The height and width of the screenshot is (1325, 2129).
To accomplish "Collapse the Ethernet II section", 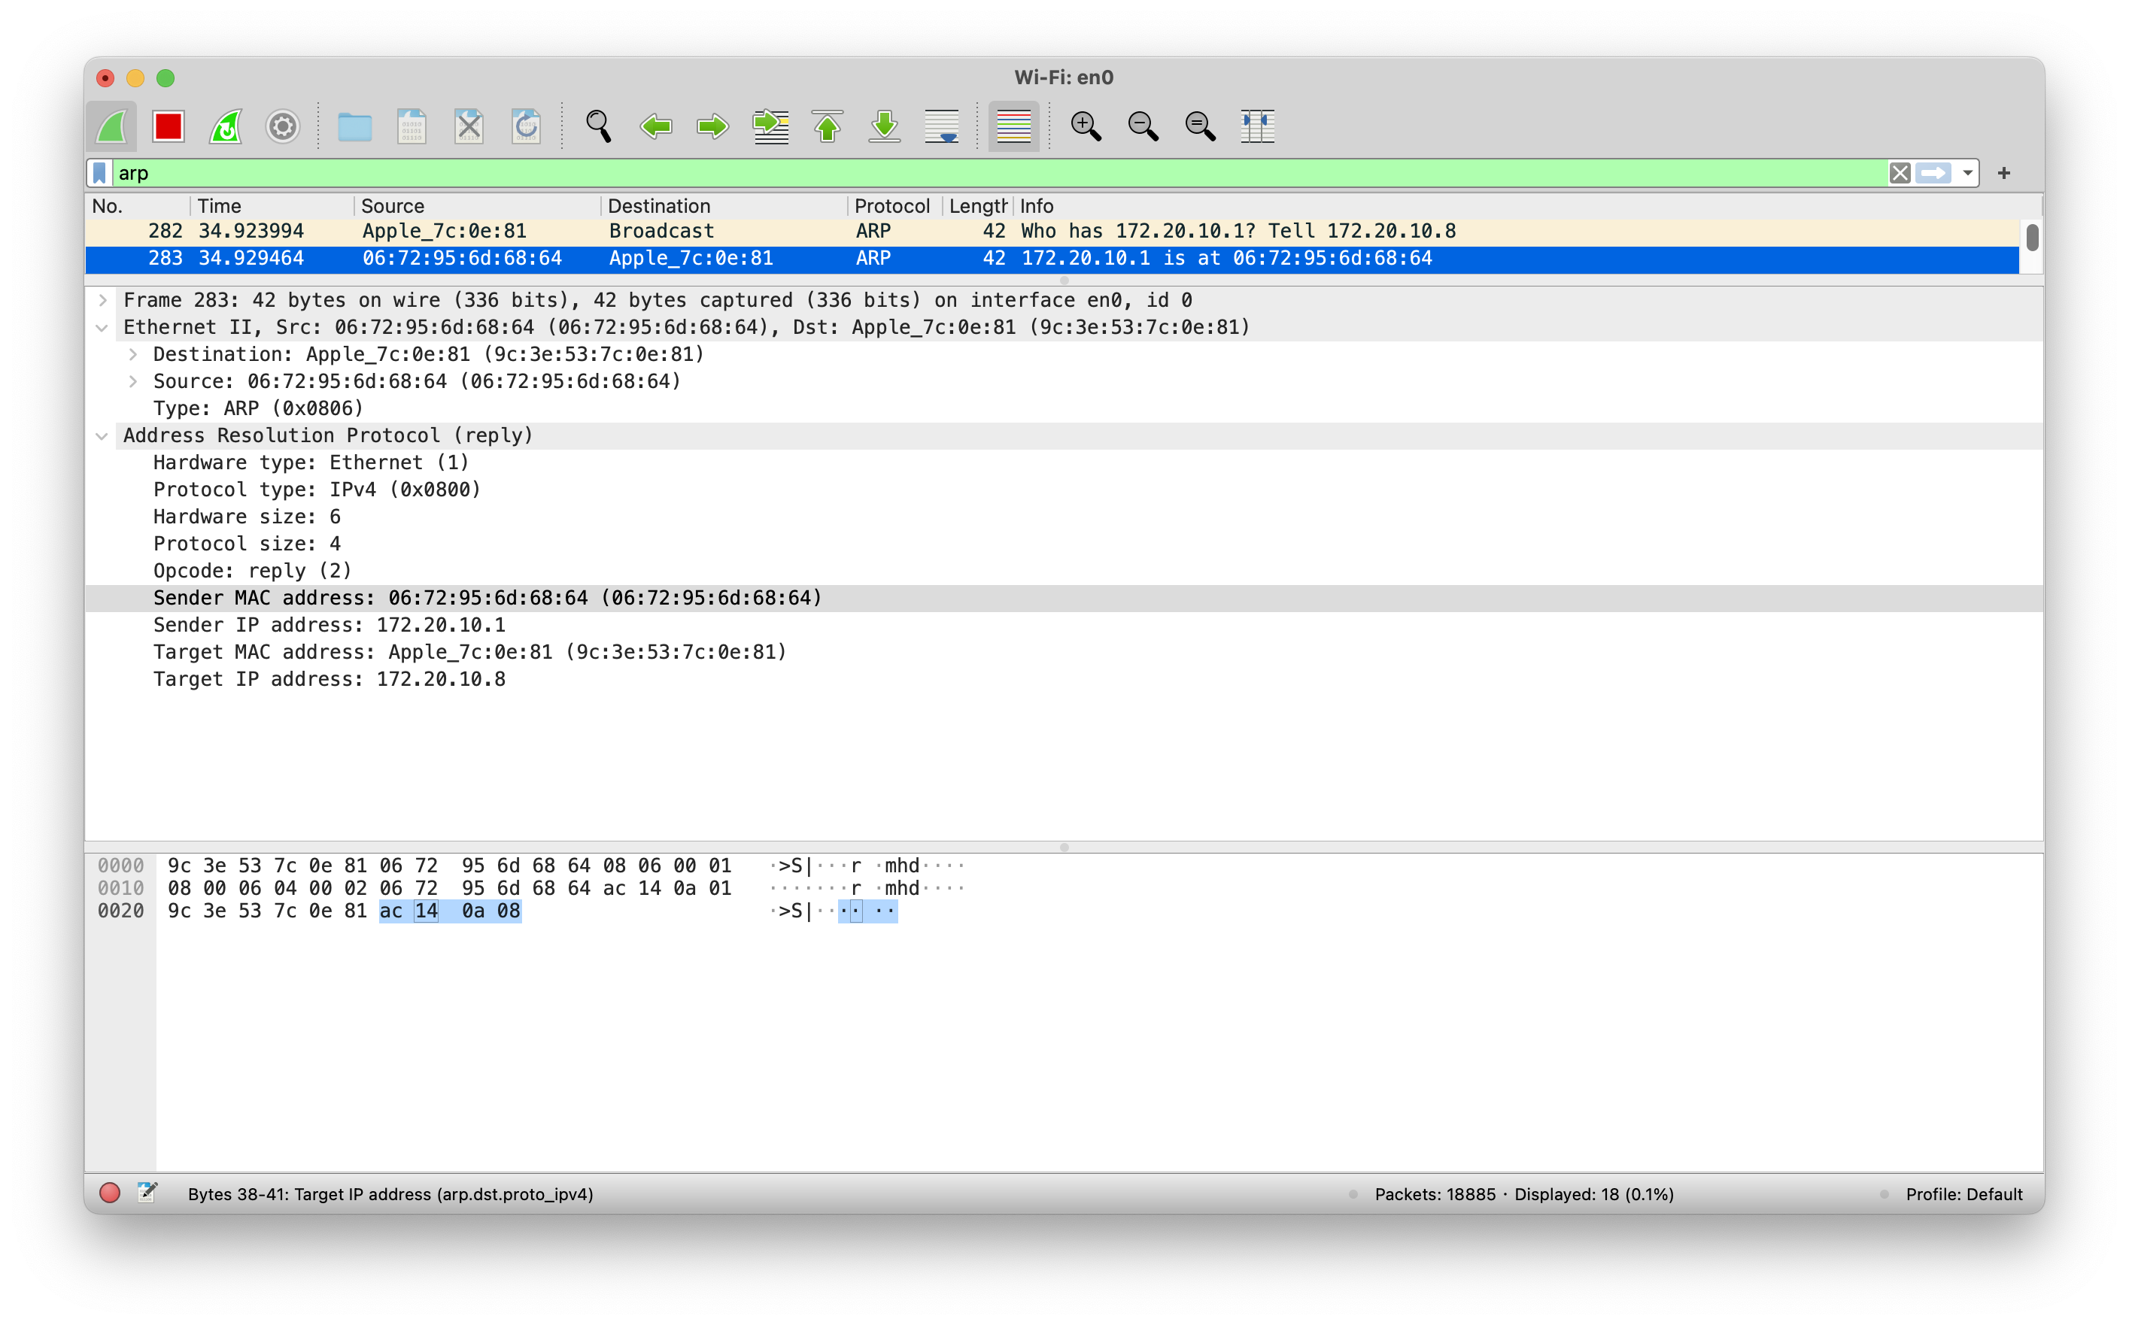I will (102, 328).
